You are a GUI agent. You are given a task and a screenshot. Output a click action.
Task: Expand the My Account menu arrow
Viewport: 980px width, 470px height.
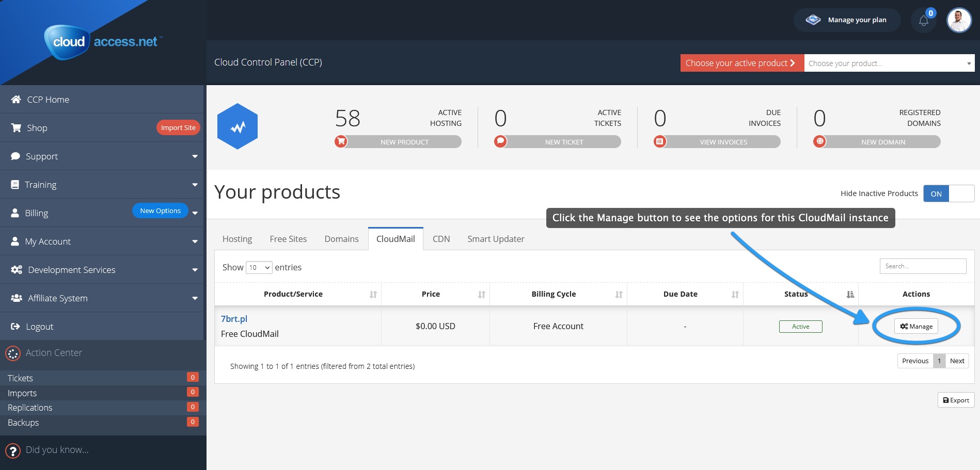[x=195, y=241]
